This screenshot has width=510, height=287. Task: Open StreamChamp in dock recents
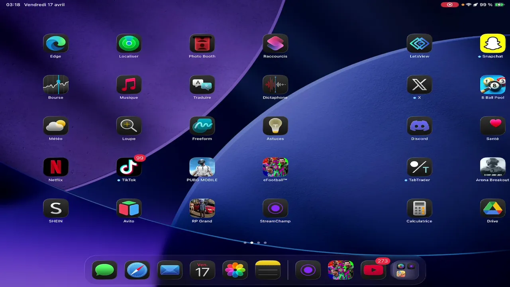pyautogui.click(x=308, y=270)
